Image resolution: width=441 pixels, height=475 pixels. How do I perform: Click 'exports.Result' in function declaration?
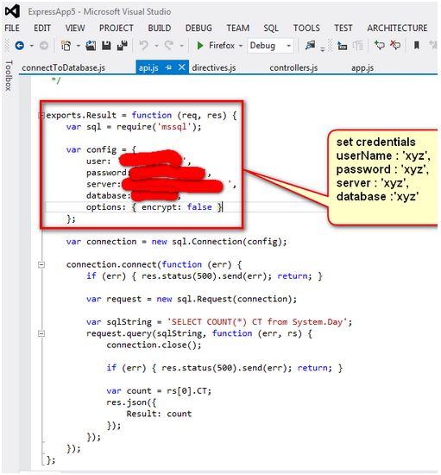81,116
